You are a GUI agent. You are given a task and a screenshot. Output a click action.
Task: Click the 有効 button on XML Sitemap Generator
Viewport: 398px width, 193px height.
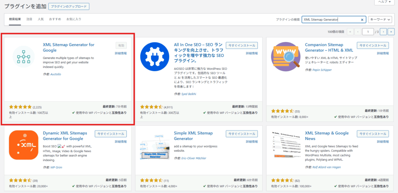[121, 45]
